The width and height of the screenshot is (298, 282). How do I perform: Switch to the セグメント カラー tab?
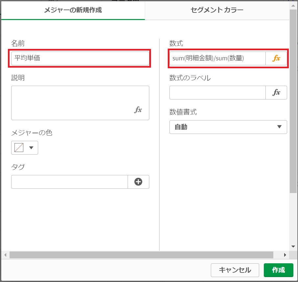pos(216,10)
